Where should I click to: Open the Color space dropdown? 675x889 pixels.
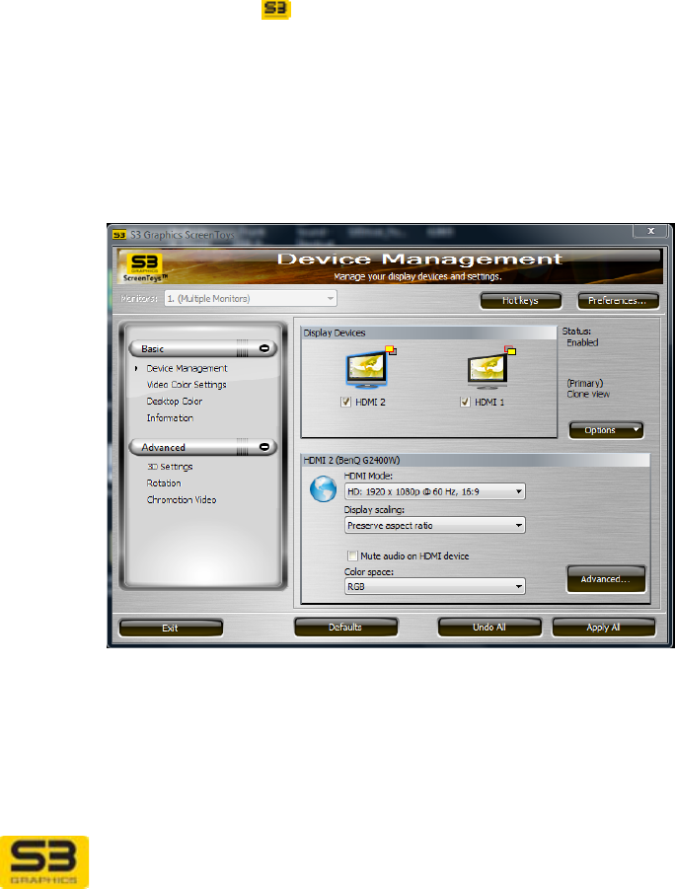coord(434,586)
